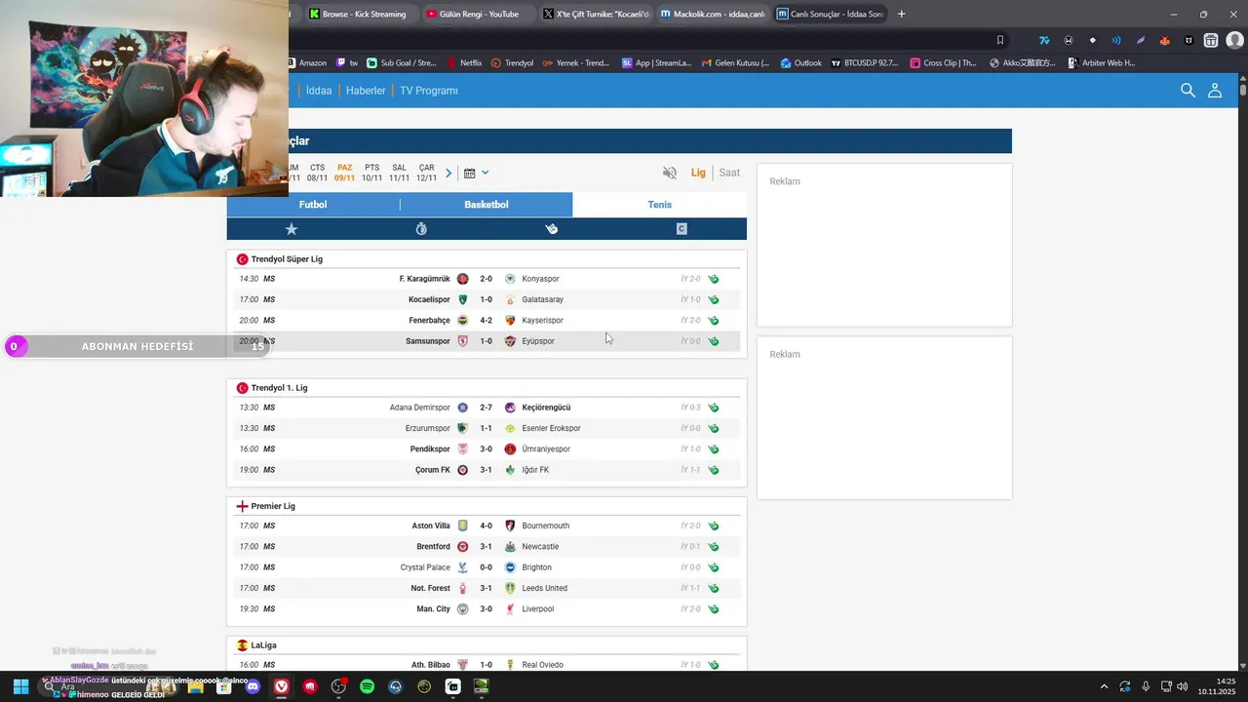Select date SAL 11/11
1248x702 pixels.
399,173
